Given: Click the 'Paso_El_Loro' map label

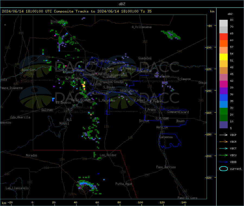Looking at the screenshot, I should pyautogui.click(x=187, y=198).
